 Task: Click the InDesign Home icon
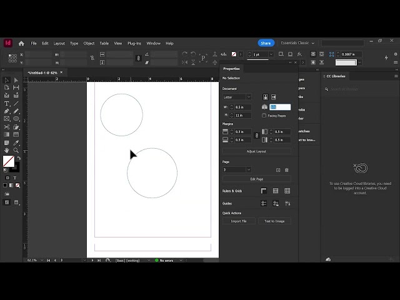21,43
